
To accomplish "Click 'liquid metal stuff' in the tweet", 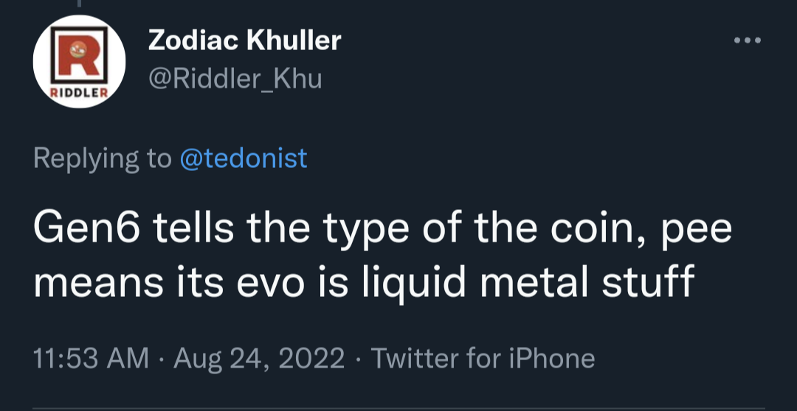I will [x=528, y=283].
